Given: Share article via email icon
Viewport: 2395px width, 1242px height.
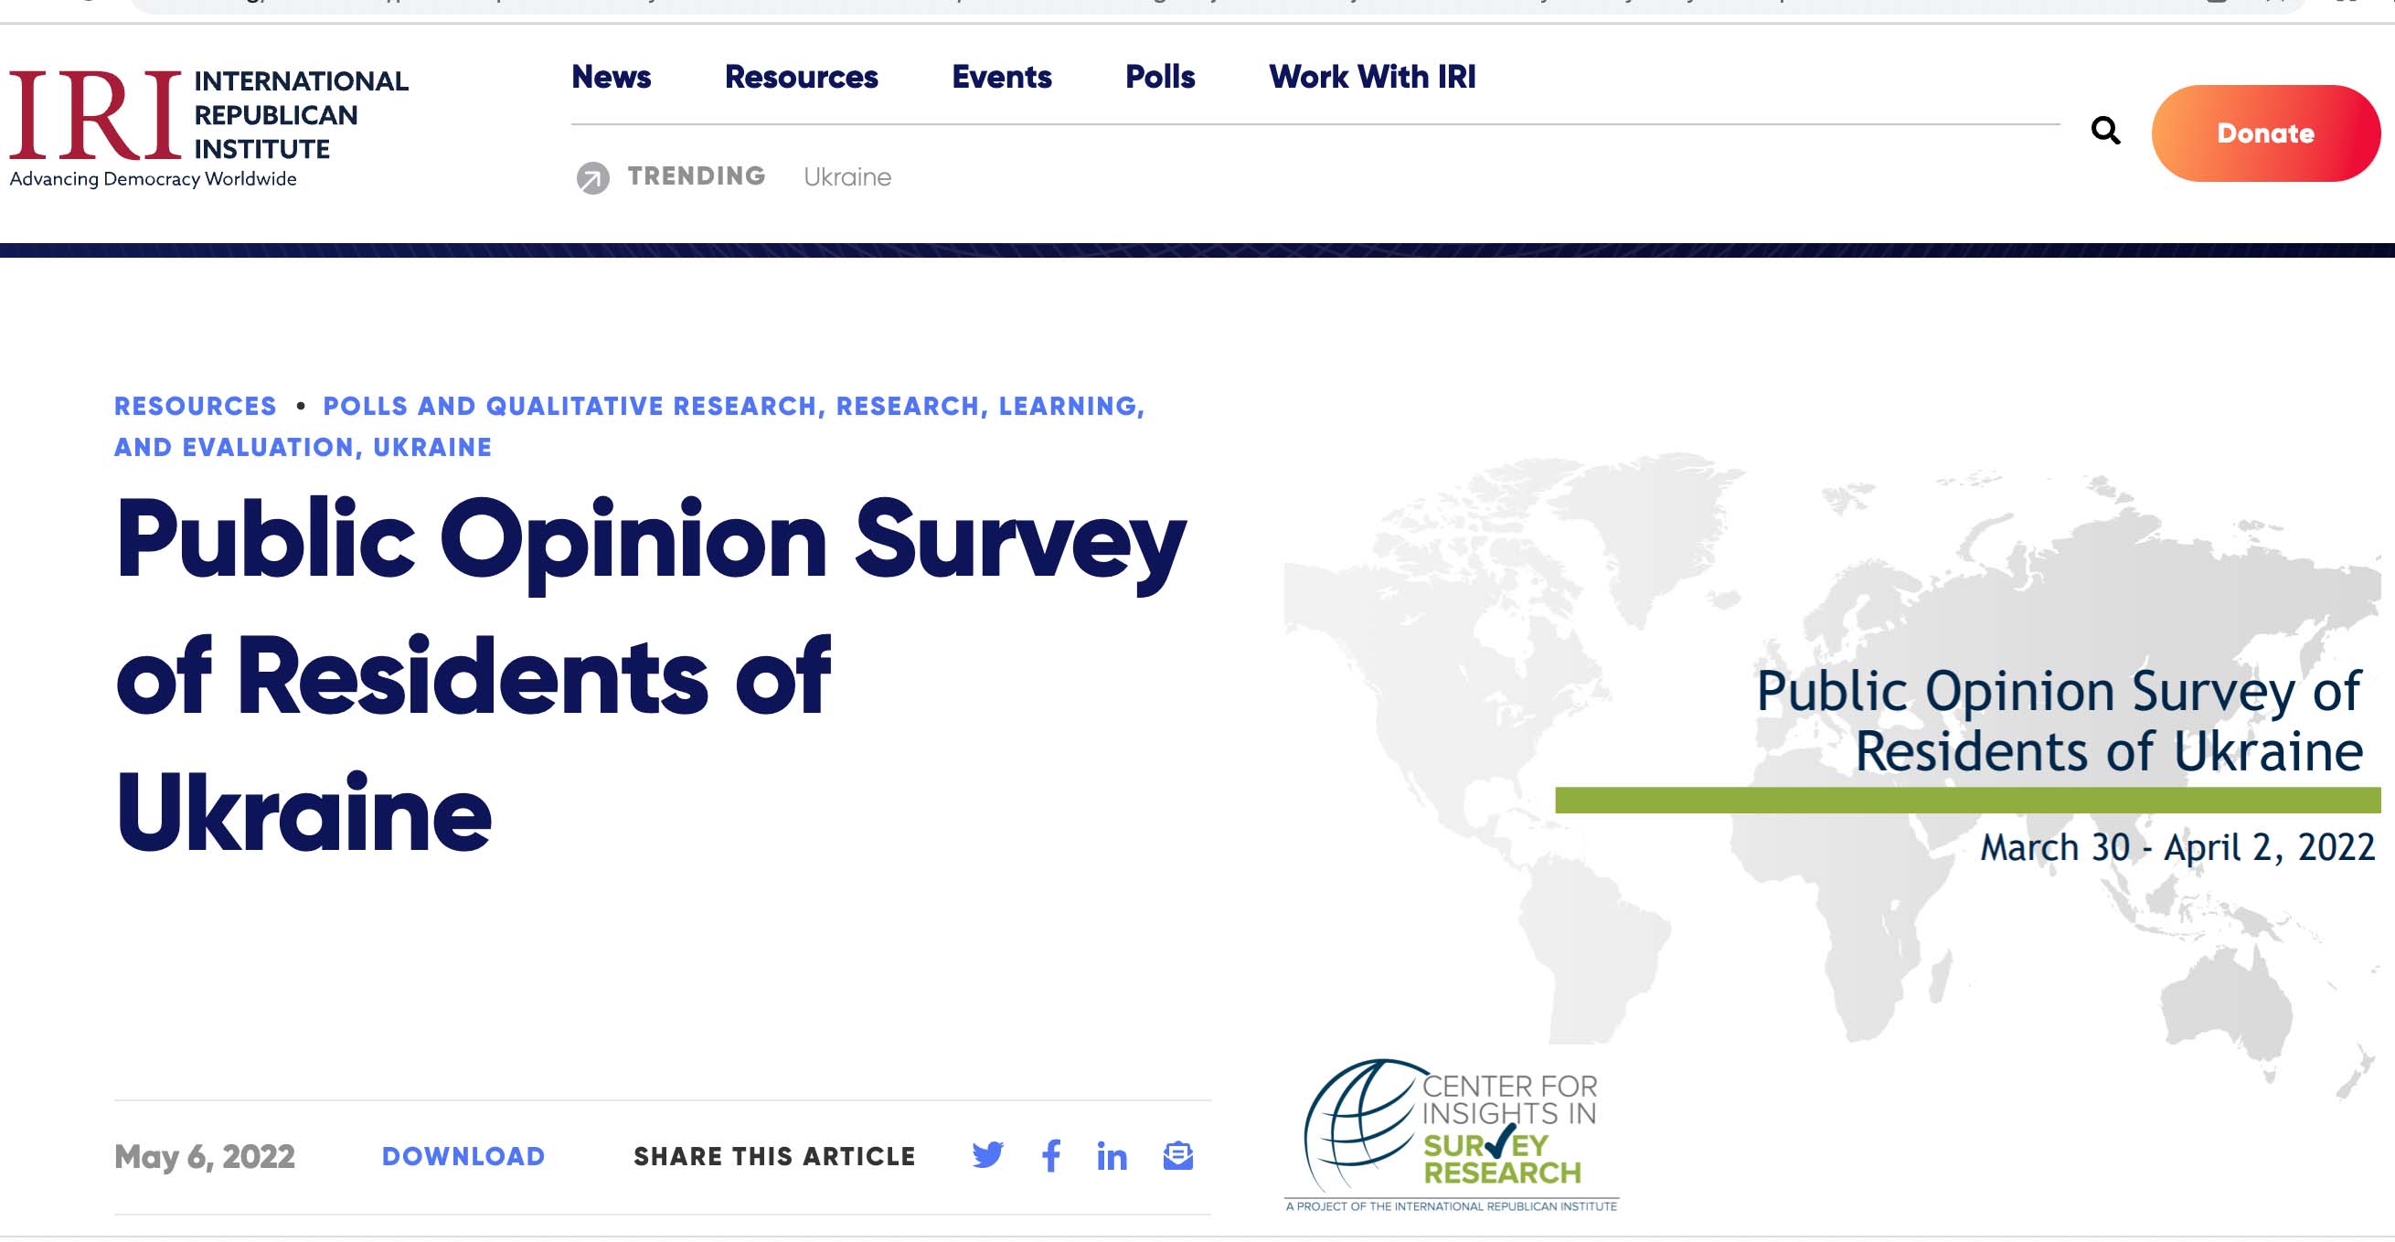Looking at the screenshot, I should pyautogui.click(x=1178, y=1155).
